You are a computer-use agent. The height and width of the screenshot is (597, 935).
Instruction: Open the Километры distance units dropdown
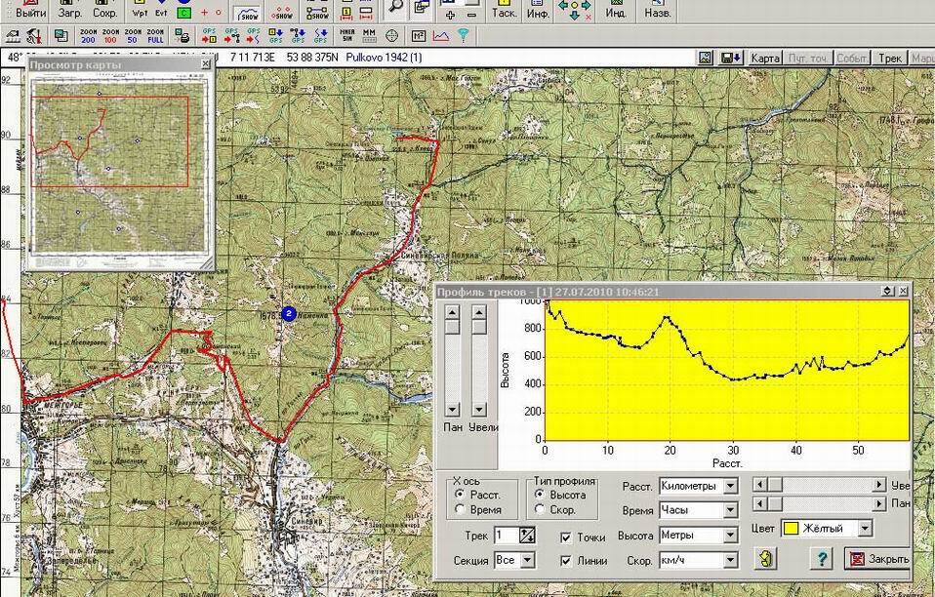729,486
